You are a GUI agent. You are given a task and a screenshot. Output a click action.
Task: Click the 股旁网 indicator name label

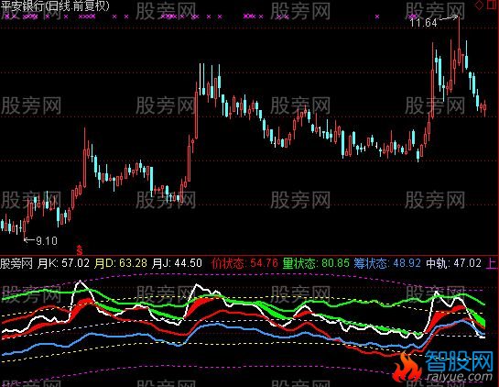tap(16, 263)
